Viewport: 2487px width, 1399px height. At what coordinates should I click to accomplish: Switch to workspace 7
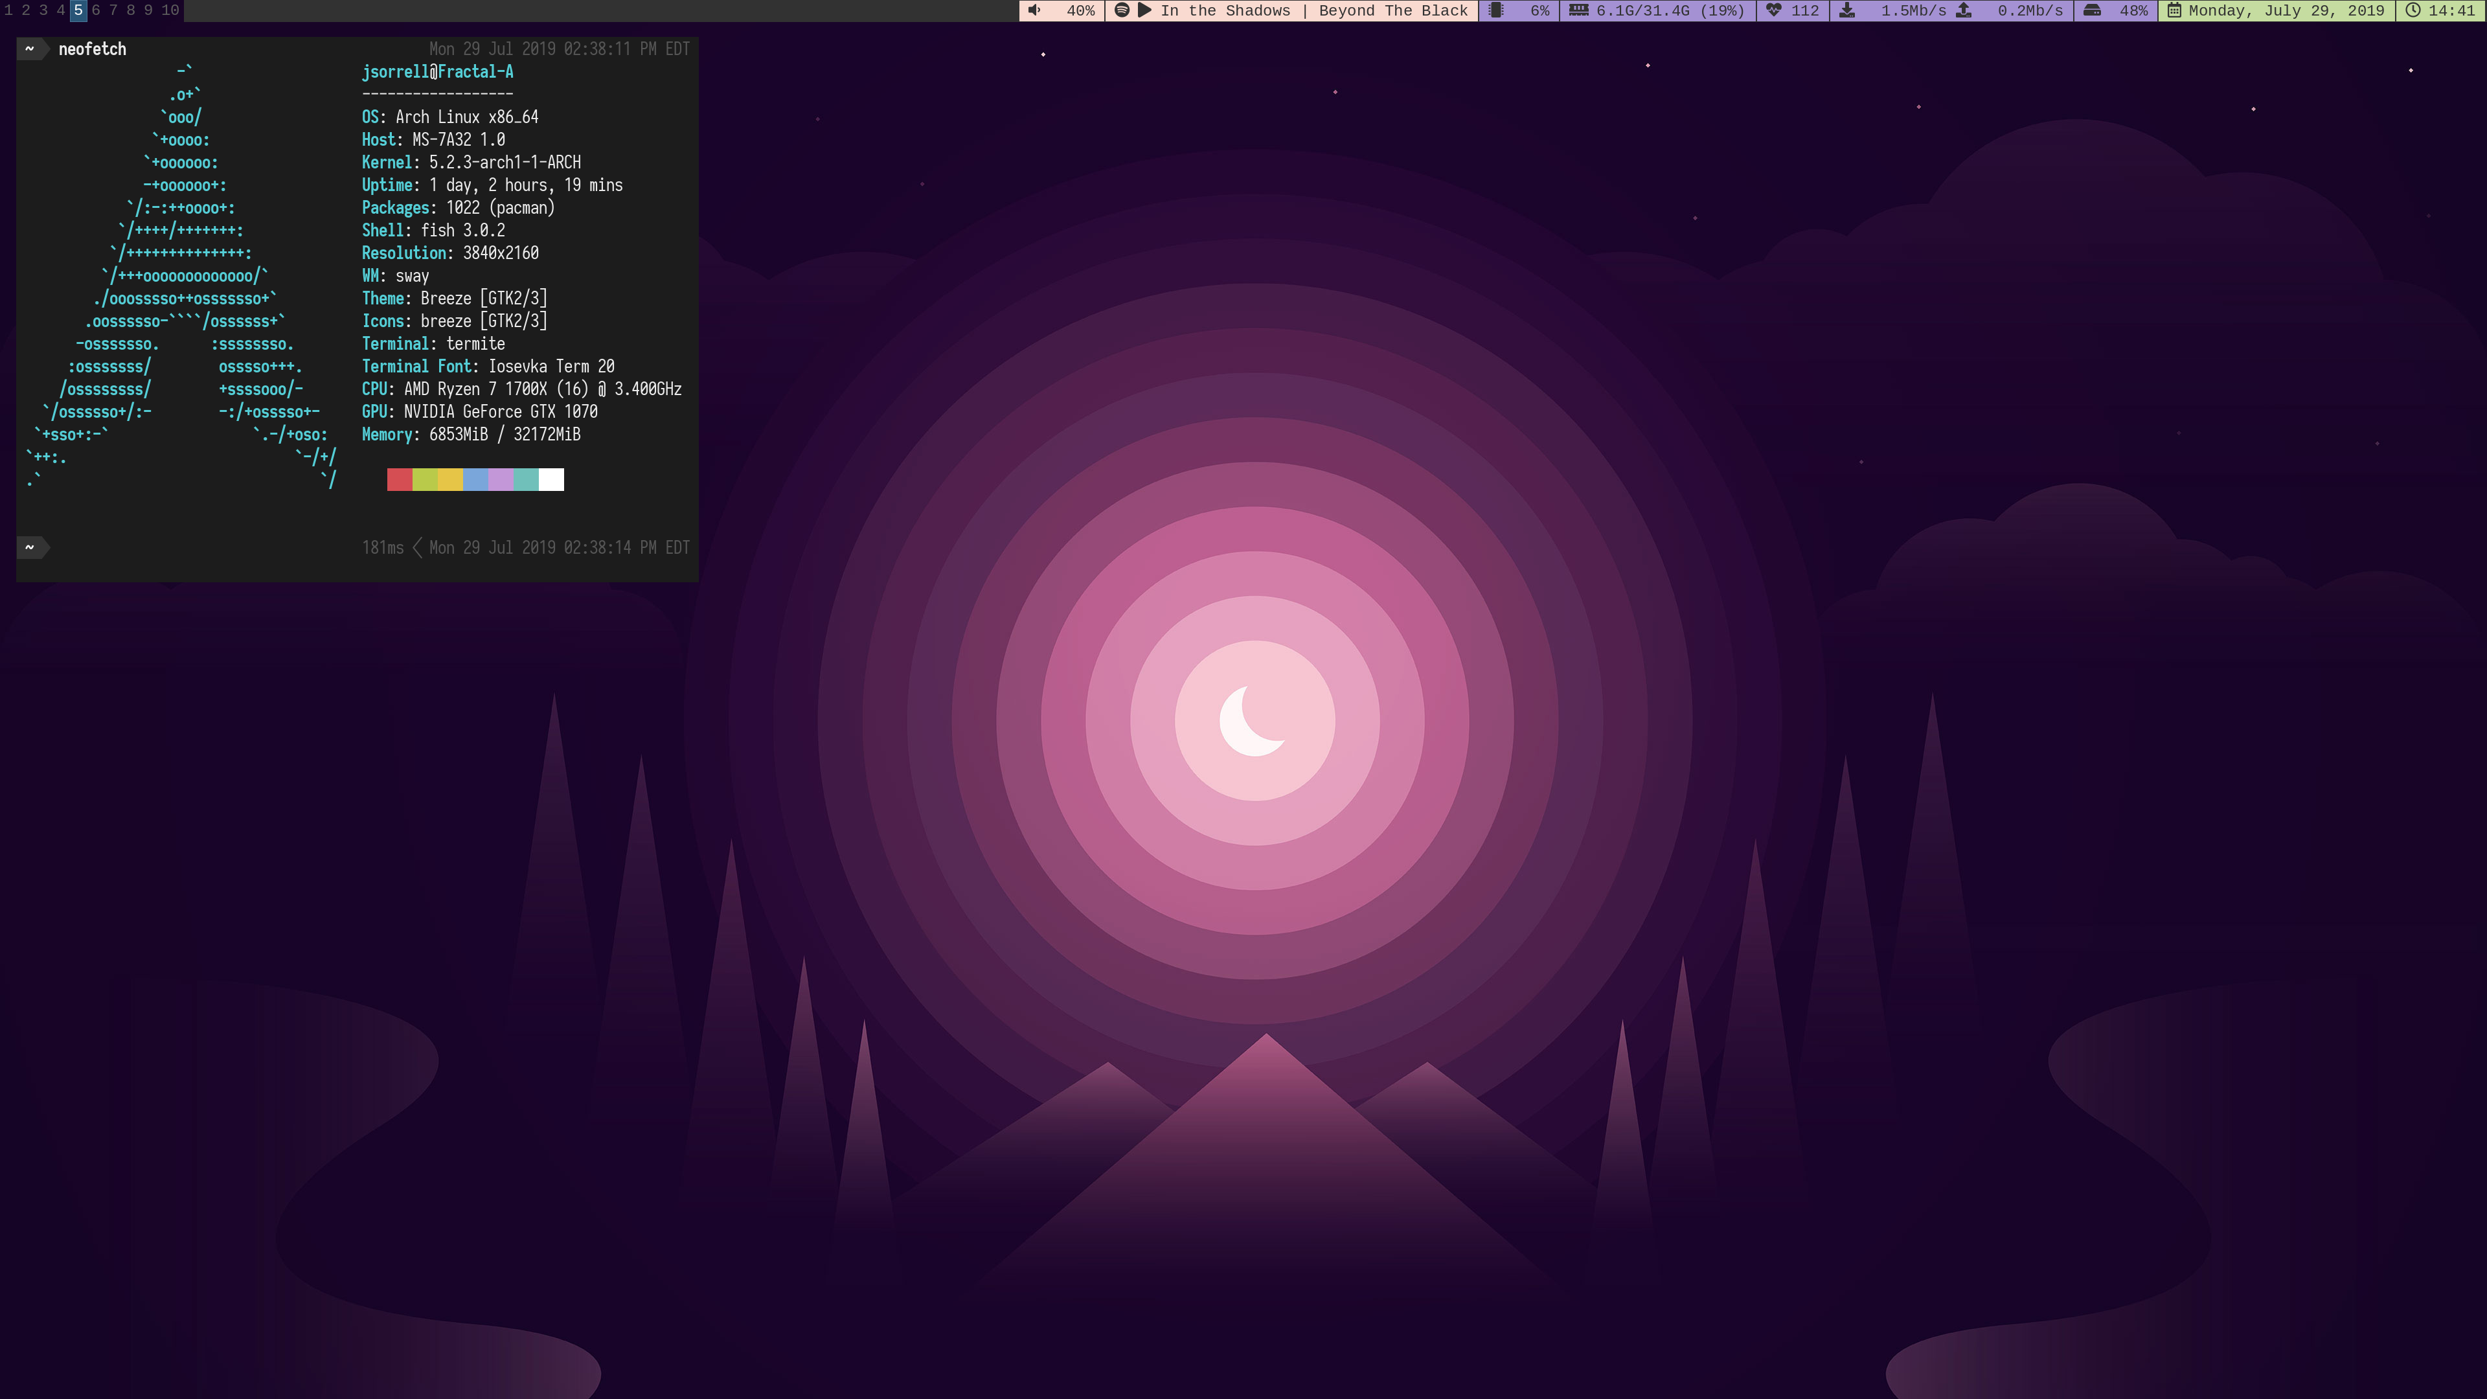[113, 10]
